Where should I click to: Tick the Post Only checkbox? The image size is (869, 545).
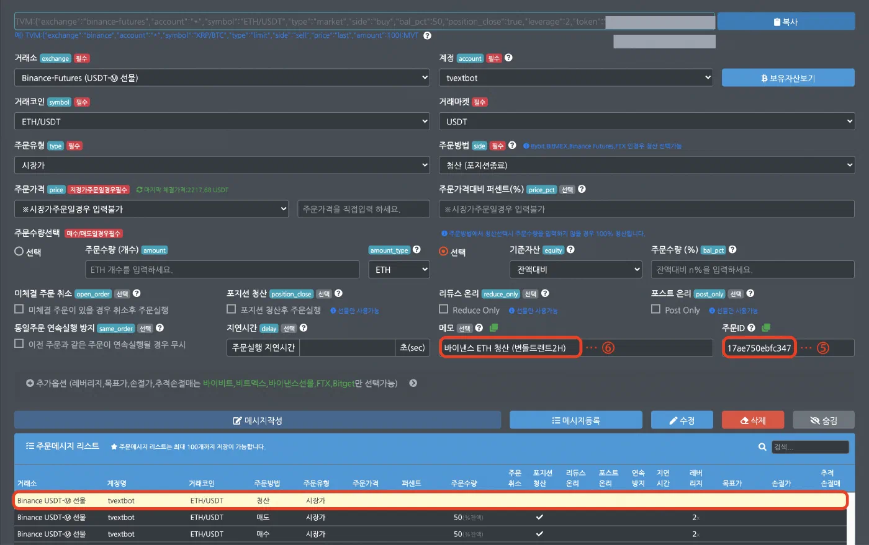tap(655, 309)
